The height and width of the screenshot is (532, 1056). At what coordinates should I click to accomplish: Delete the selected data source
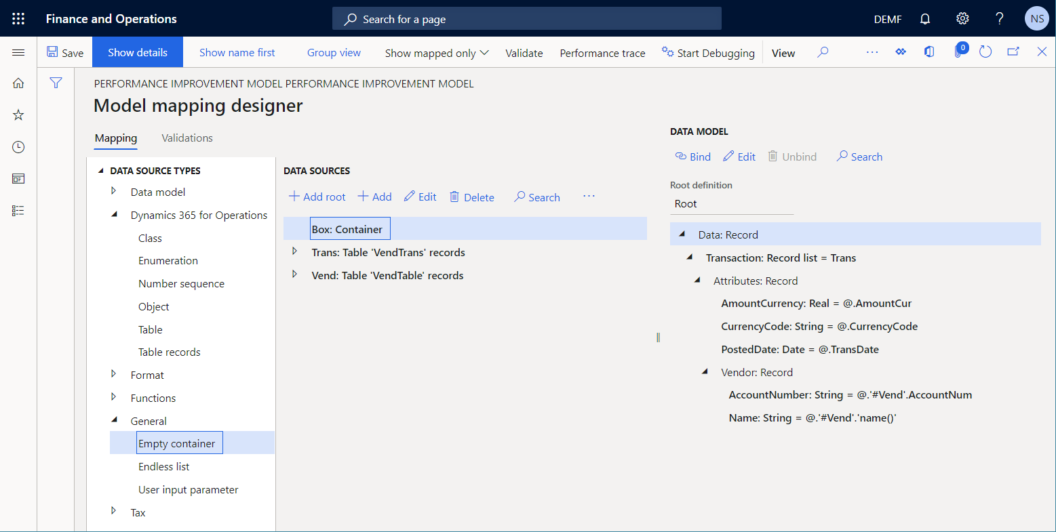472,197
